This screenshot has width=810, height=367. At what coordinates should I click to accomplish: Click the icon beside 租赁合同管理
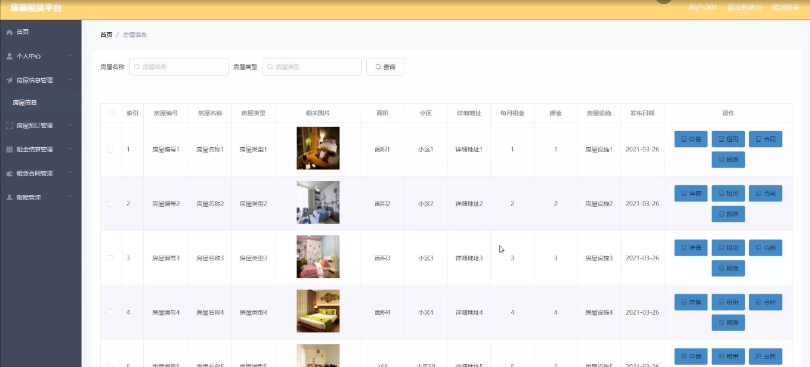(x=10, y=173)
